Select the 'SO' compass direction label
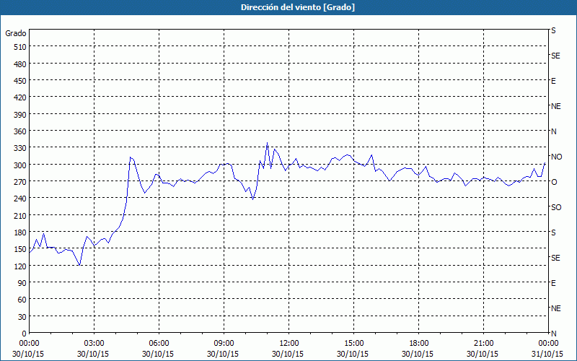The height and width of the screenshot is (361, 577). pos(556,207)
